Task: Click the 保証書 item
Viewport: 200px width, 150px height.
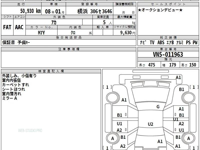Action: (x=8, y=42)
